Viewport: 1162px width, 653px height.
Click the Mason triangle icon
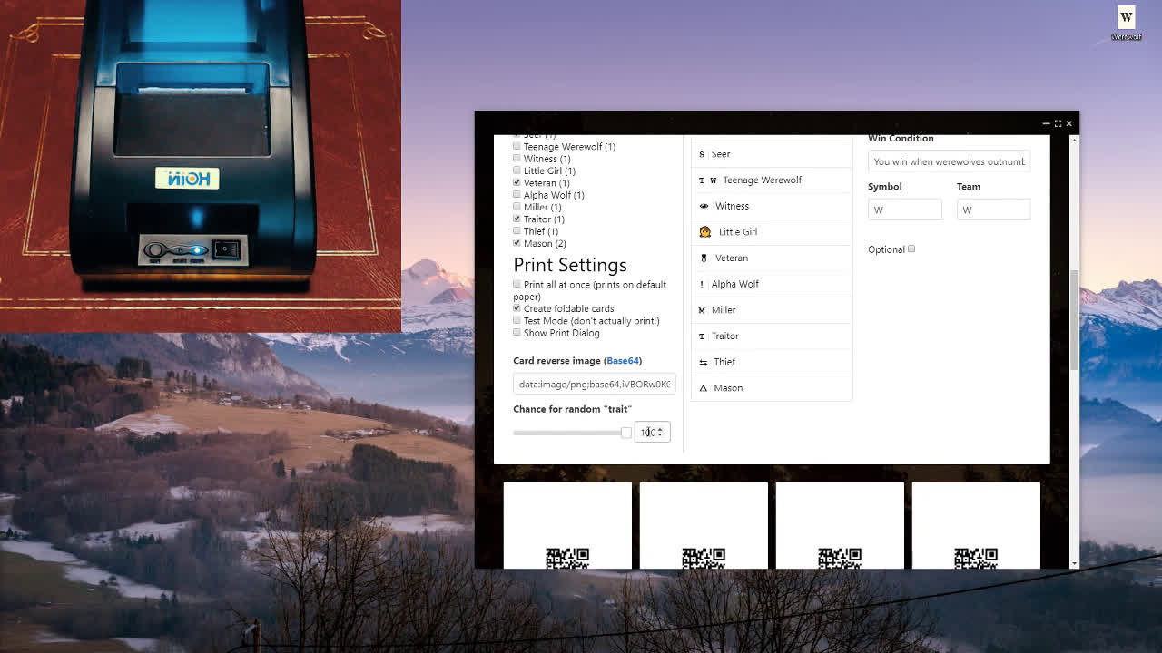(704, 388)
